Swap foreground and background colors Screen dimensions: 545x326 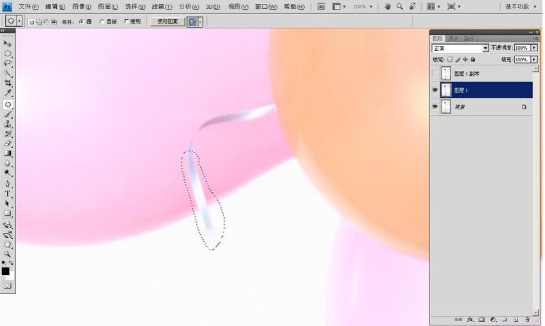click(x=12, y=263)
